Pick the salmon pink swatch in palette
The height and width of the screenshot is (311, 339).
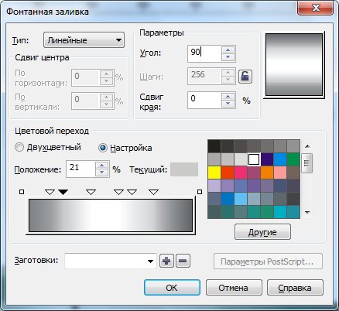[280, 173]
